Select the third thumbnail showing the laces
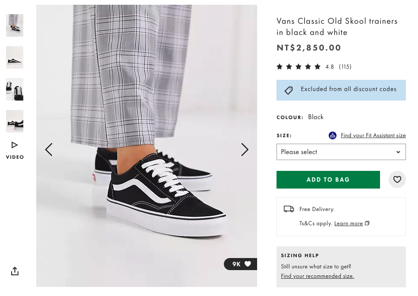Viewport: 418px width, 296px height. pyautogui.click(x=15, y=89)
